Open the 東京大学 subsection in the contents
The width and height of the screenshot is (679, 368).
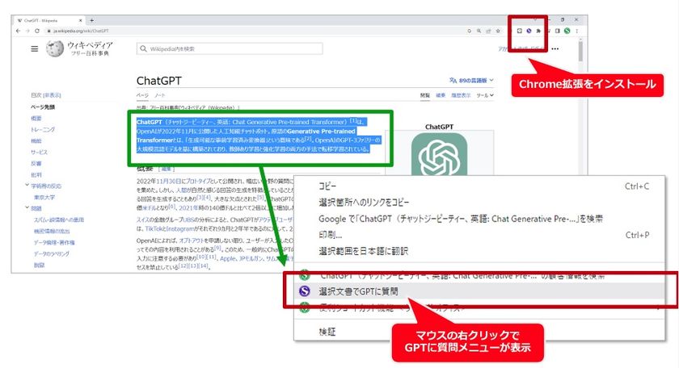44,197
